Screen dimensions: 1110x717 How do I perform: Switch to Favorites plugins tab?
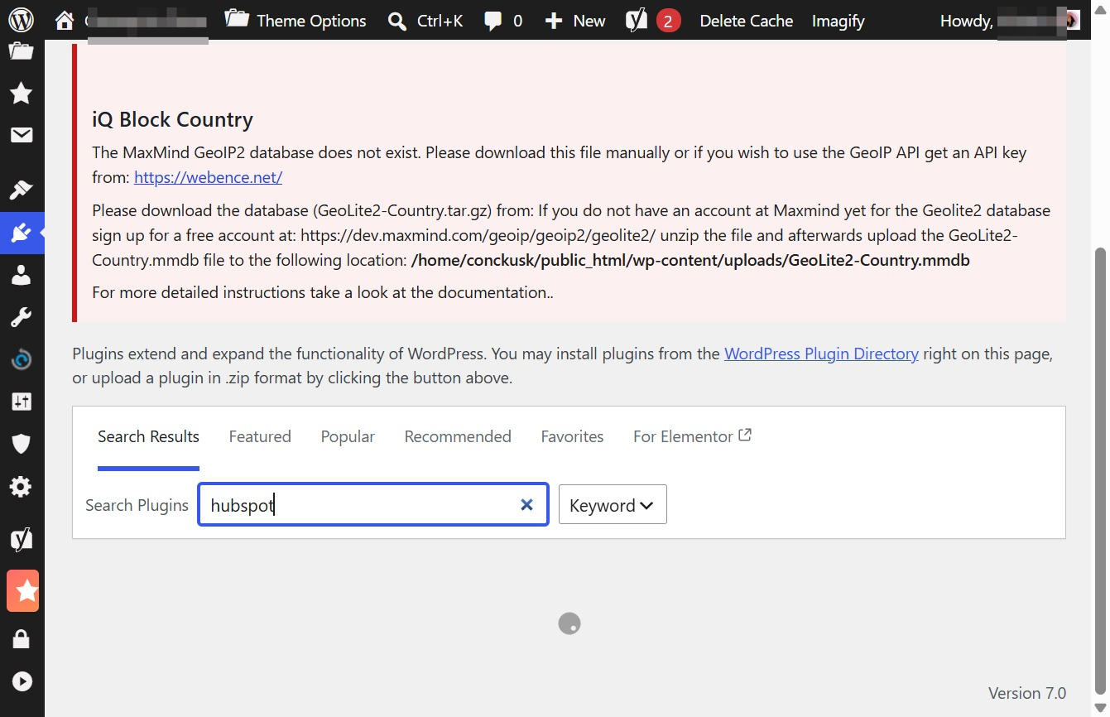click(x=572, y=436)
